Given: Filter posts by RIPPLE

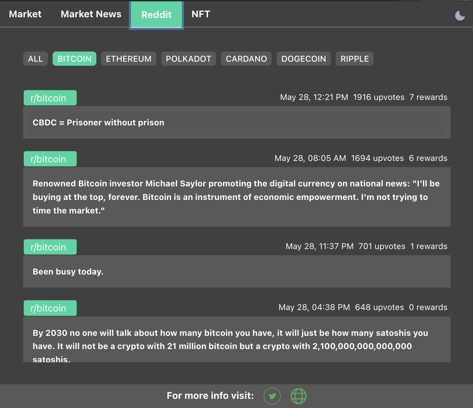Looking at the screenshot, I should click(x=355, y=59).
